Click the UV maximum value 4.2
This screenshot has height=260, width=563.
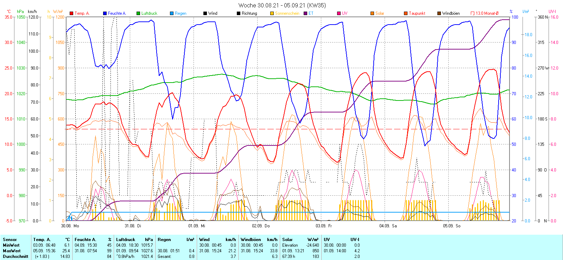(x=357, y=251)
